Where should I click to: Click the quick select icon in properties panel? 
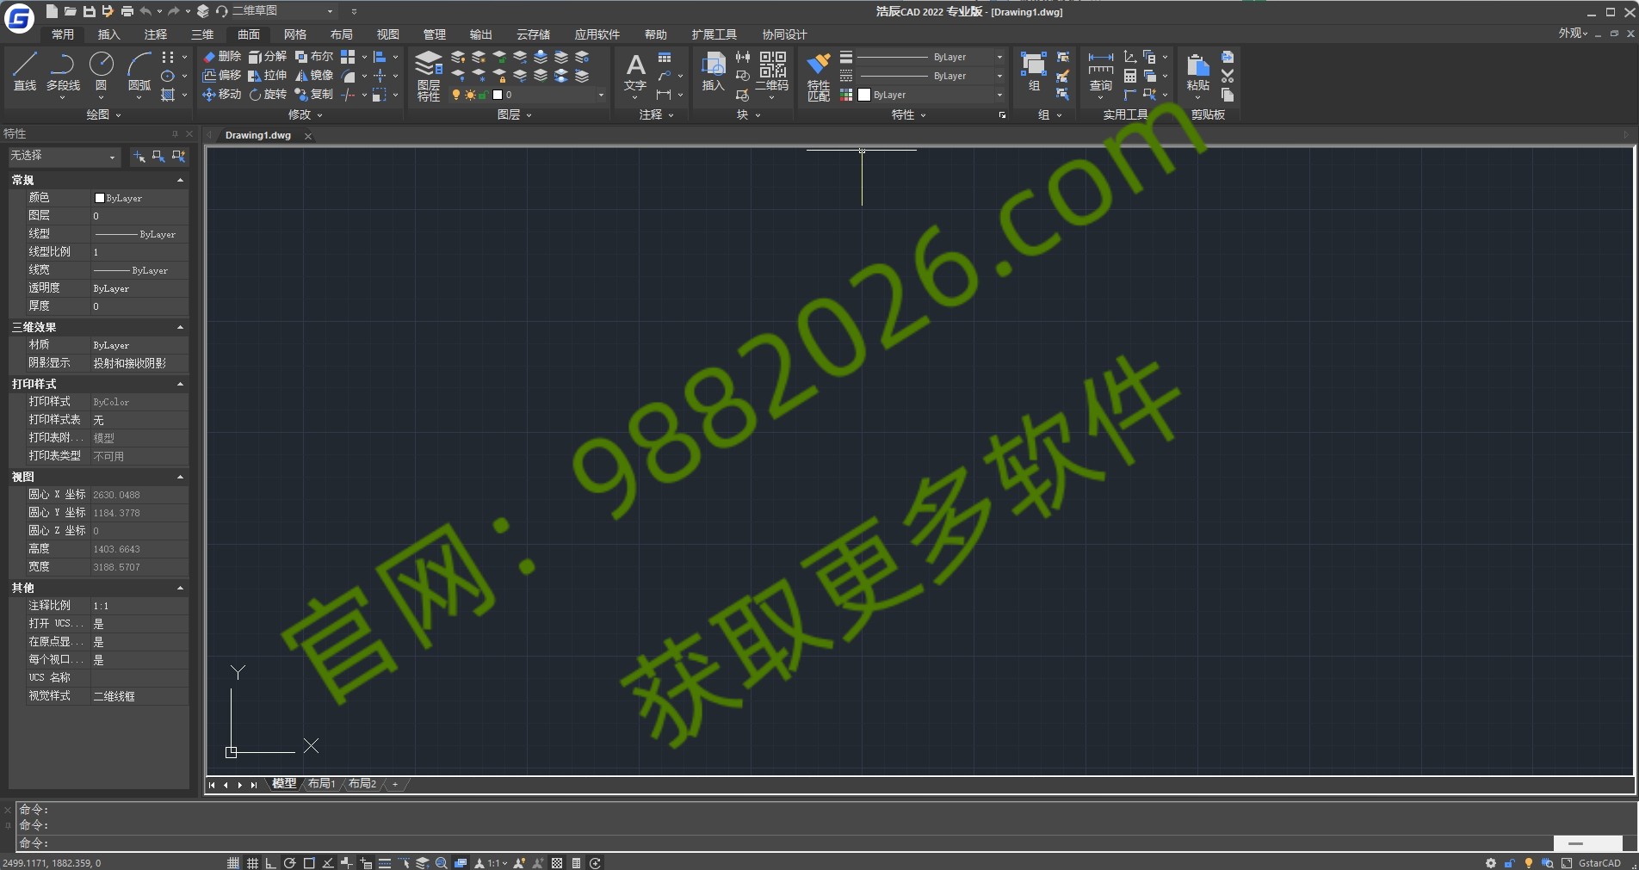pos(178,156)
